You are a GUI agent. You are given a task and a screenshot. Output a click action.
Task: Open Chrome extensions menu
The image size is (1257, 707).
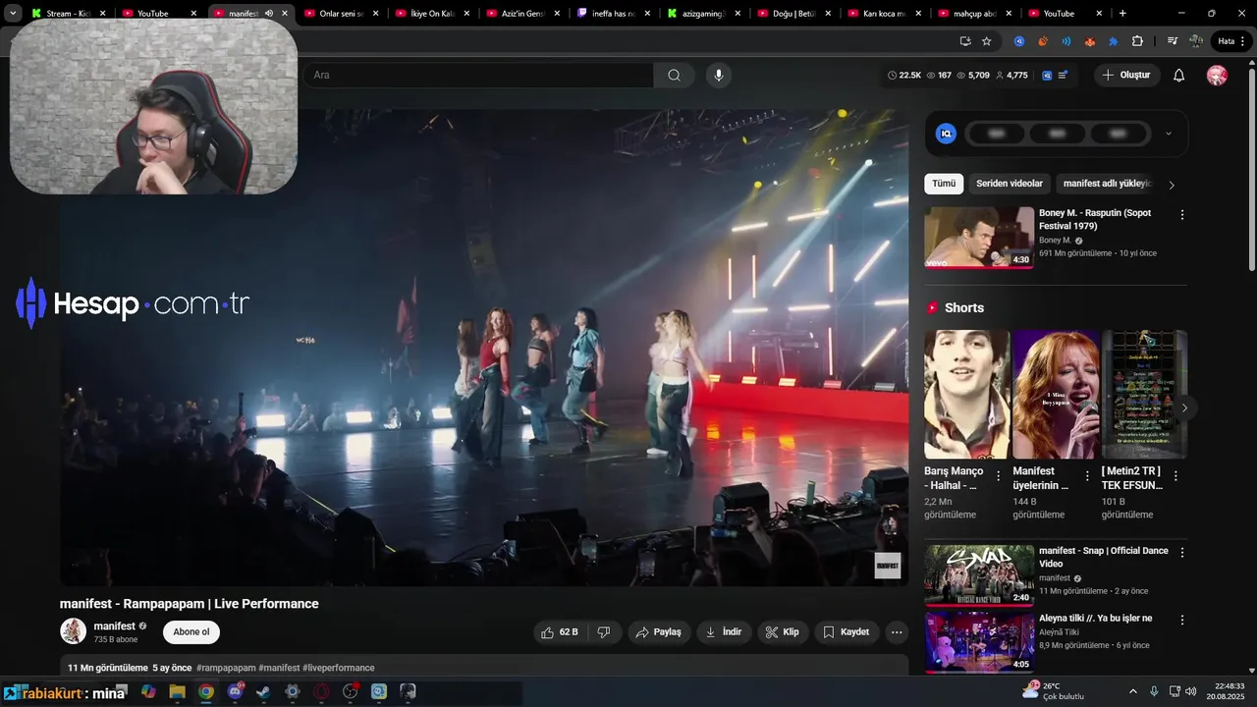click(x=1137, y=41)
